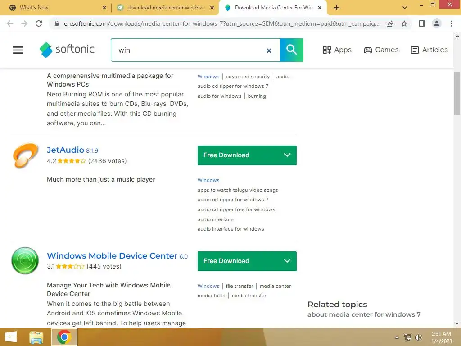461x346 pixels.
Task: Click Free Download for Windows Mobile Device Center
Action: point(247,261)
